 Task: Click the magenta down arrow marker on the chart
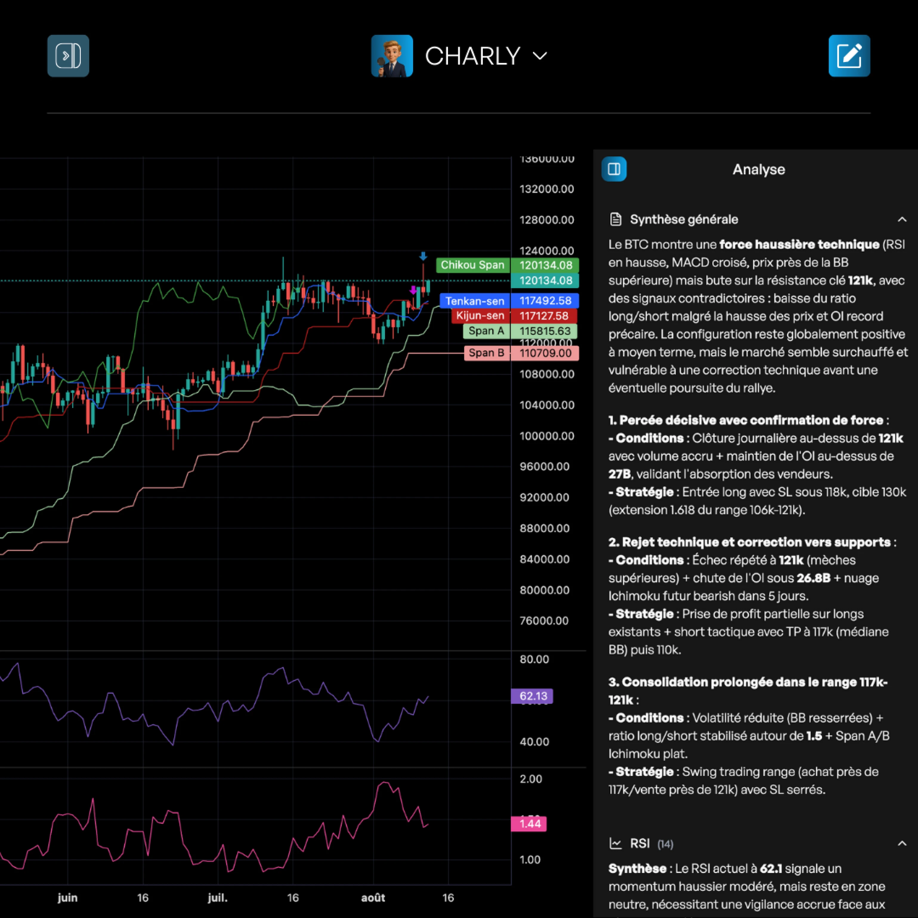[413, 290]
